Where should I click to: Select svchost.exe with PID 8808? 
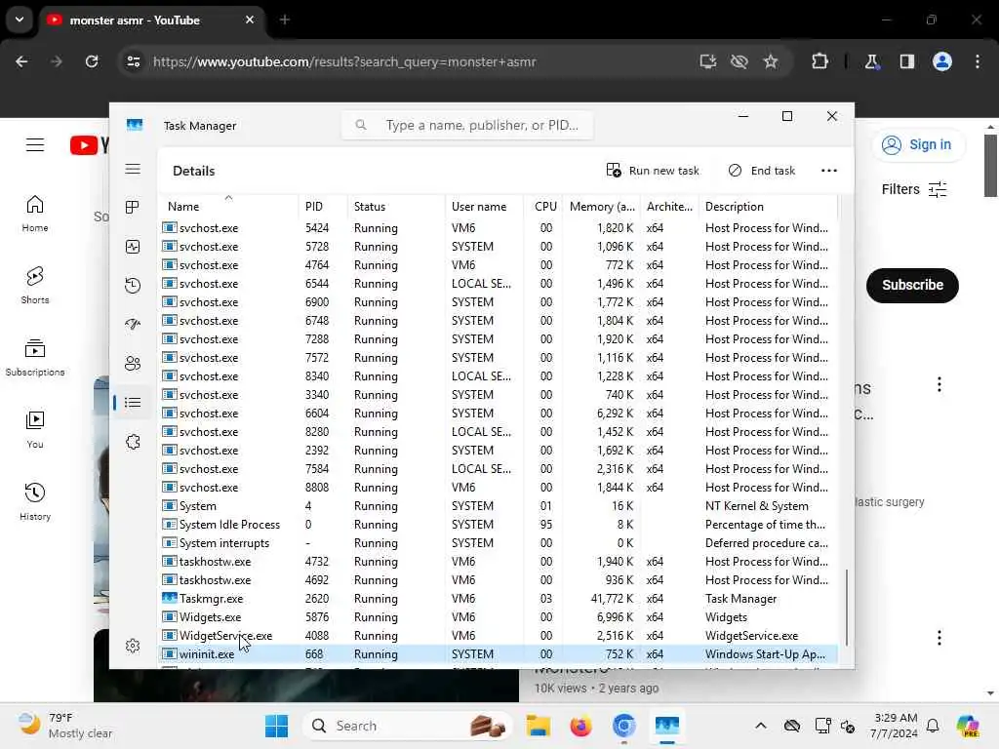click(x=499, y=488)
